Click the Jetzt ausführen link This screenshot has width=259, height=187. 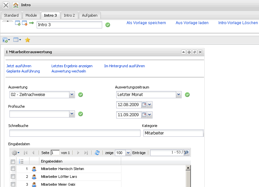click(19, 66)
